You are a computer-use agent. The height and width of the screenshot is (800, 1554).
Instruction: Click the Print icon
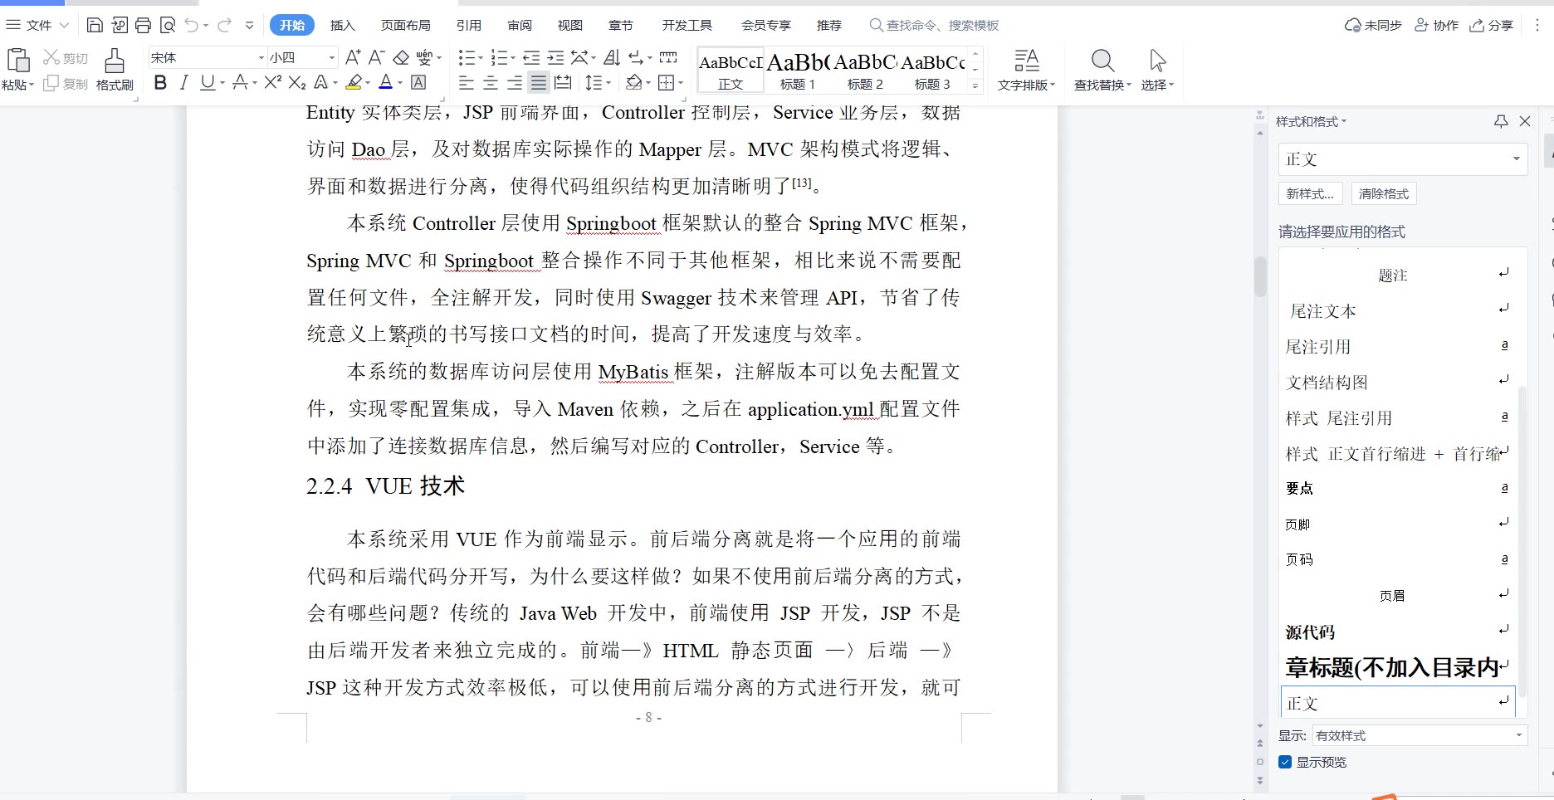(x=143, y=25)
